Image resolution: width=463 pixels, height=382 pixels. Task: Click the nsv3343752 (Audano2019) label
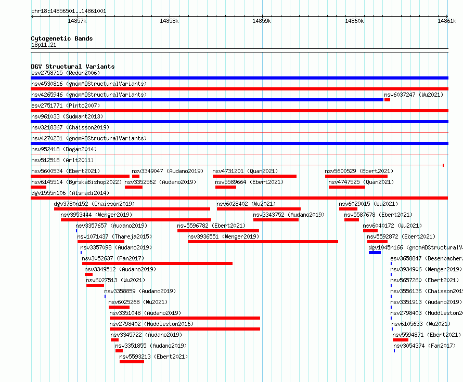(289, 215)
